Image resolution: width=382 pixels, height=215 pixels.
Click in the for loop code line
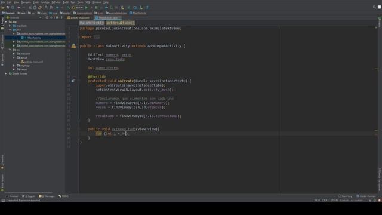228,134
